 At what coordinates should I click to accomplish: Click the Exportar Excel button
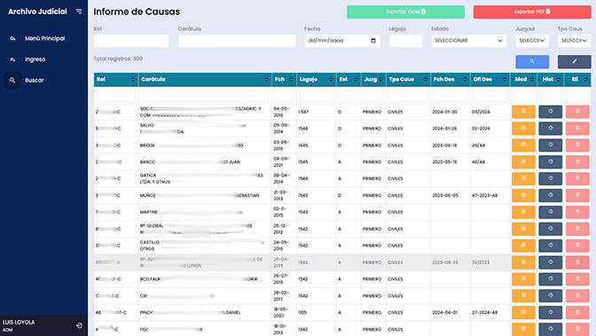[x=405, y=12]
